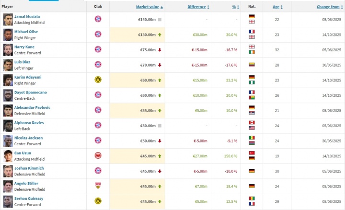The height and width of the screenshot is (210, 345).
Task: Open Michael Olise player profile link
Action: click(26, 32)
